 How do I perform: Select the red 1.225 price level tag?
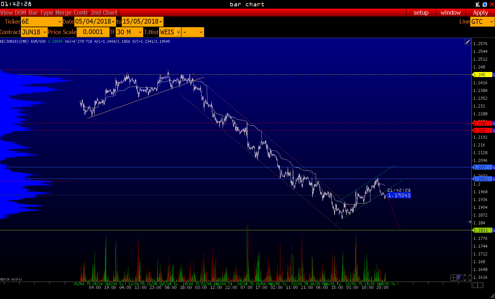click(x=482, y=123)
